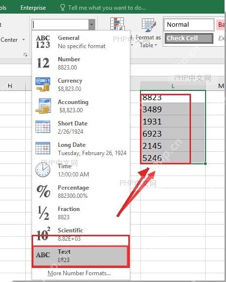Select the column L header
Screen dimensions: 226x282
click(173, 86)
